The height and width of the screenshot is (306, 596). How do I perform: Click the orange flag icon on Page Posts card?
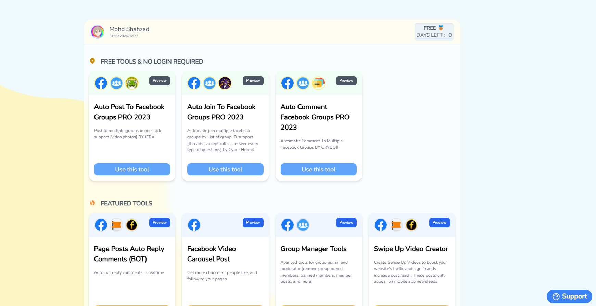[116, 225]
